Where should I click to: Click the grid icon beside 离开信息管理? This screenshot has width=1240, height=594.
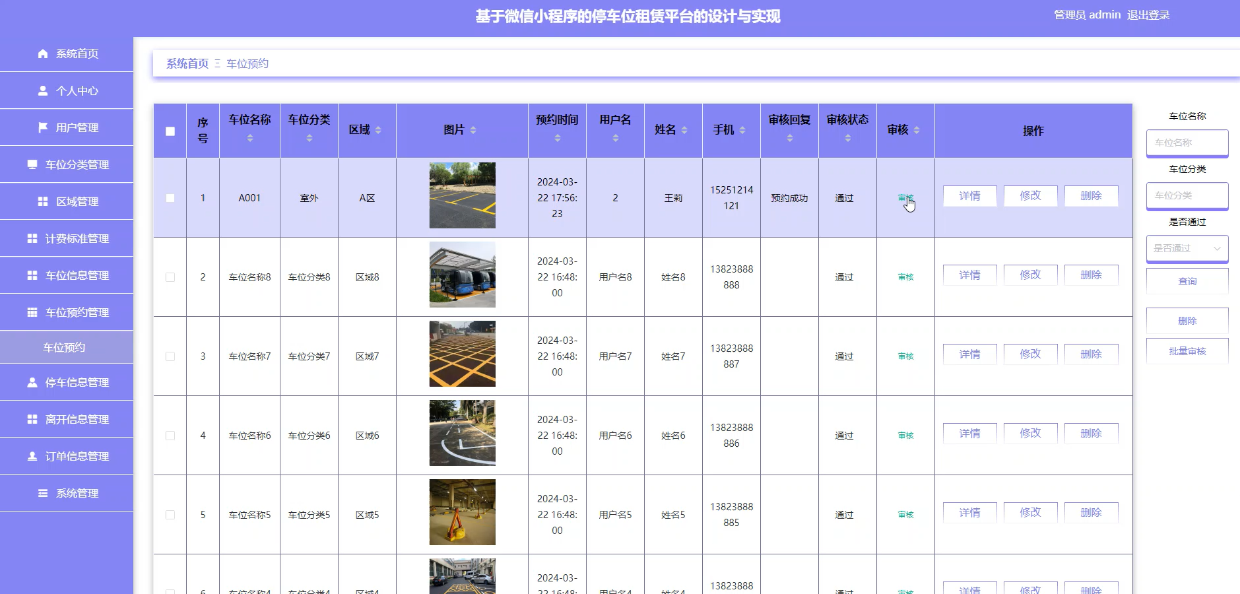32,419
